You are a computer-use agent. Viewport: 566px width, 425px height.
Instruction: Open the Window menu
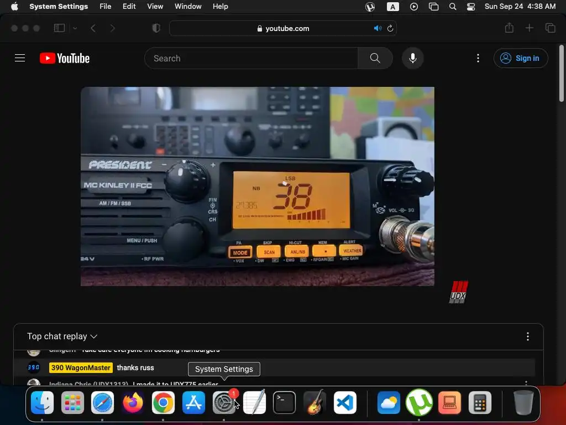(x=188, y=7)
